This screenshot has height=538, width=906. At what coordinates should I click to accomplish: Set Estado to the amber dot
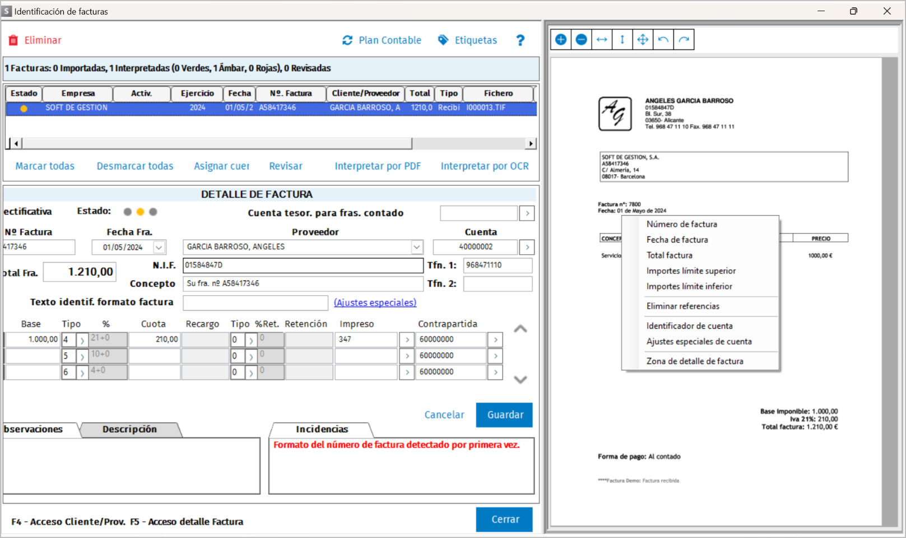click(140, 212)
